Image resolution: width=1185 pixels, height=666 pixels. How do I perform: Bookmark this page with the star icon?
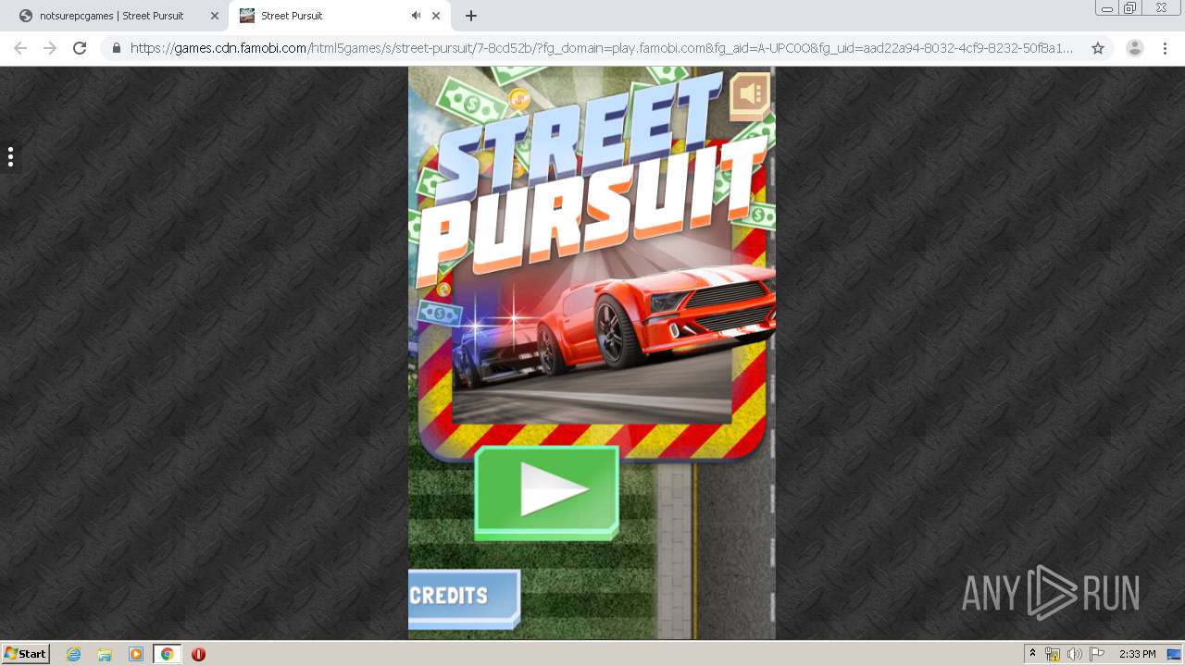click(1098, 48)
